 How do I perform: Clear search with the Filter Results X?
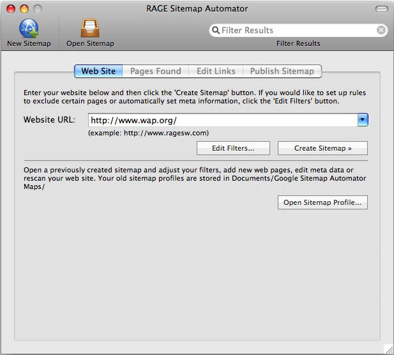(x=381, y=30)
